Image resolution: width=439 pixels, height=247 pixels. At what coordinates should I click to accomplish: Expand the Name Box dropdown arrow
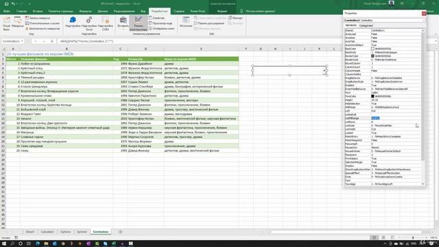[x=22, y=41]
